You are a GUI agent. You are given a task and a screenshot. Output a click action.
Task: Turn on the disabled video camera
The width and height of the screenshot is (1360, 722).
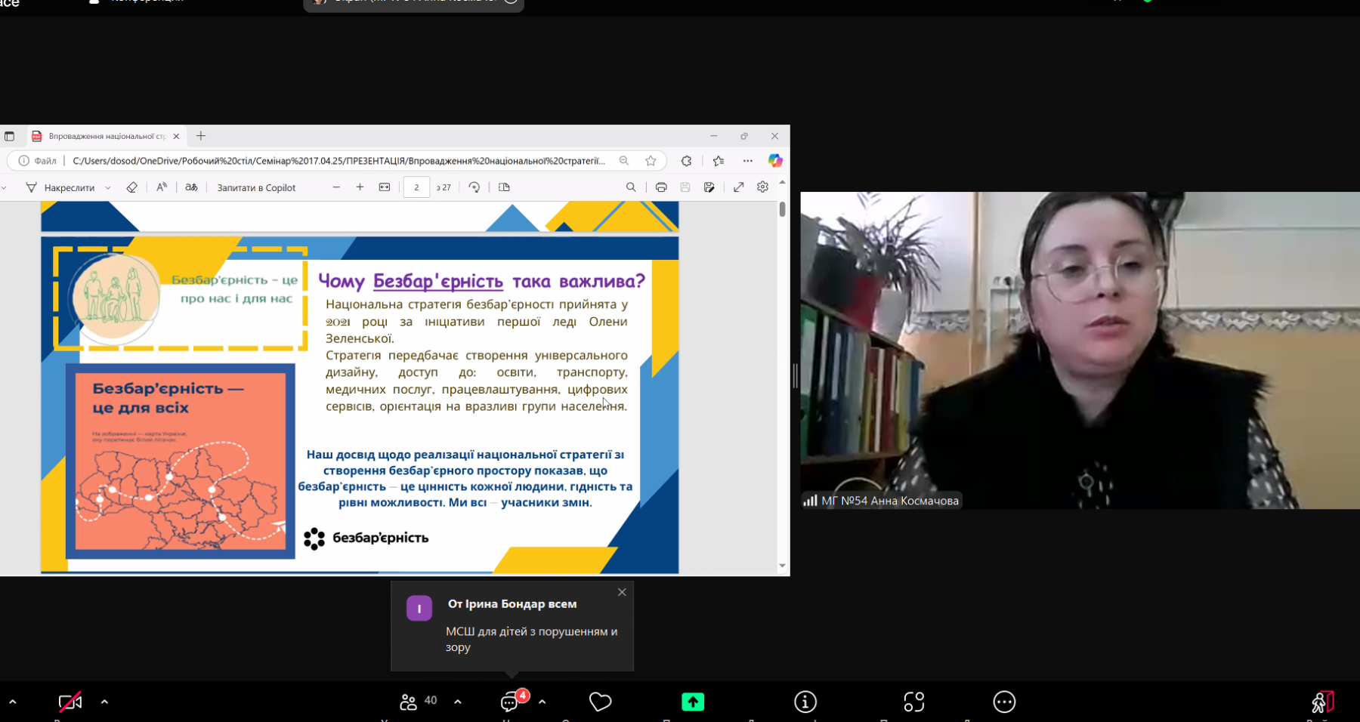[70, 702]
